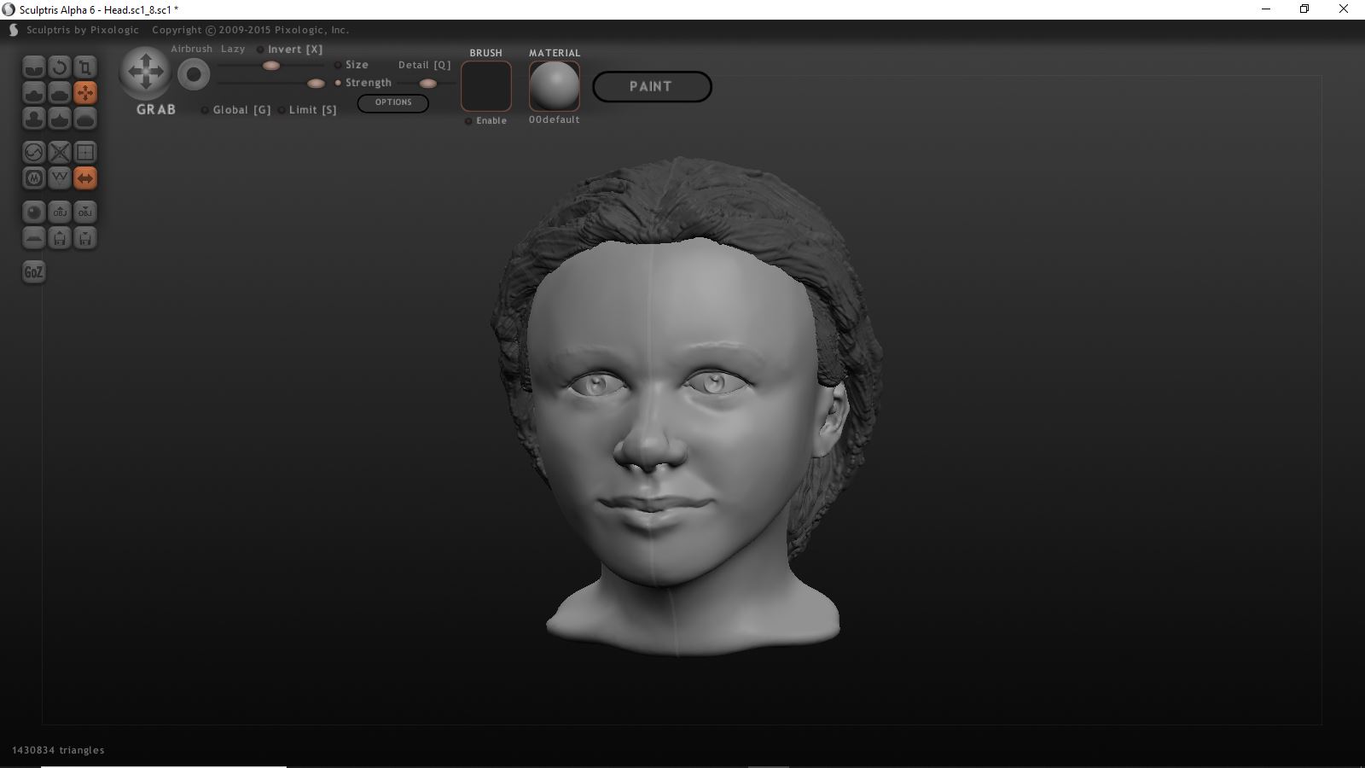Select the Draw tool
This screenshot has height=768, width=1365.
click(x=34, y=94)
